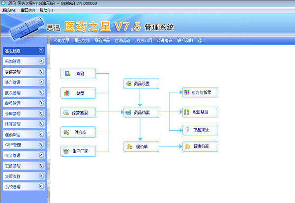This screenshot has height=203, width=295.
Task: Collapse the 基本档案 sidebar section chevron
Action: (x=41, y=50)
